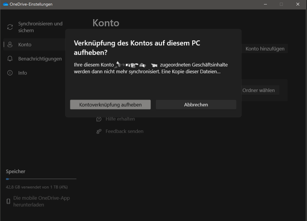Click Konto hinzufügen button
The image size is (307, 221).
pos(265,49)
